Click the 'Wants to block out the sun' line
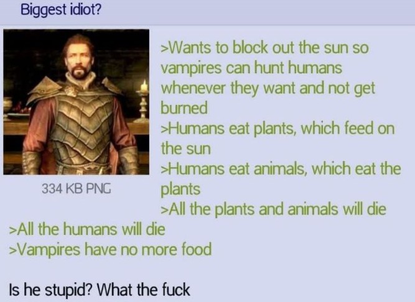The width and height of the screenshot is (415, 302). pyautogui.click(x=264, y=48)
